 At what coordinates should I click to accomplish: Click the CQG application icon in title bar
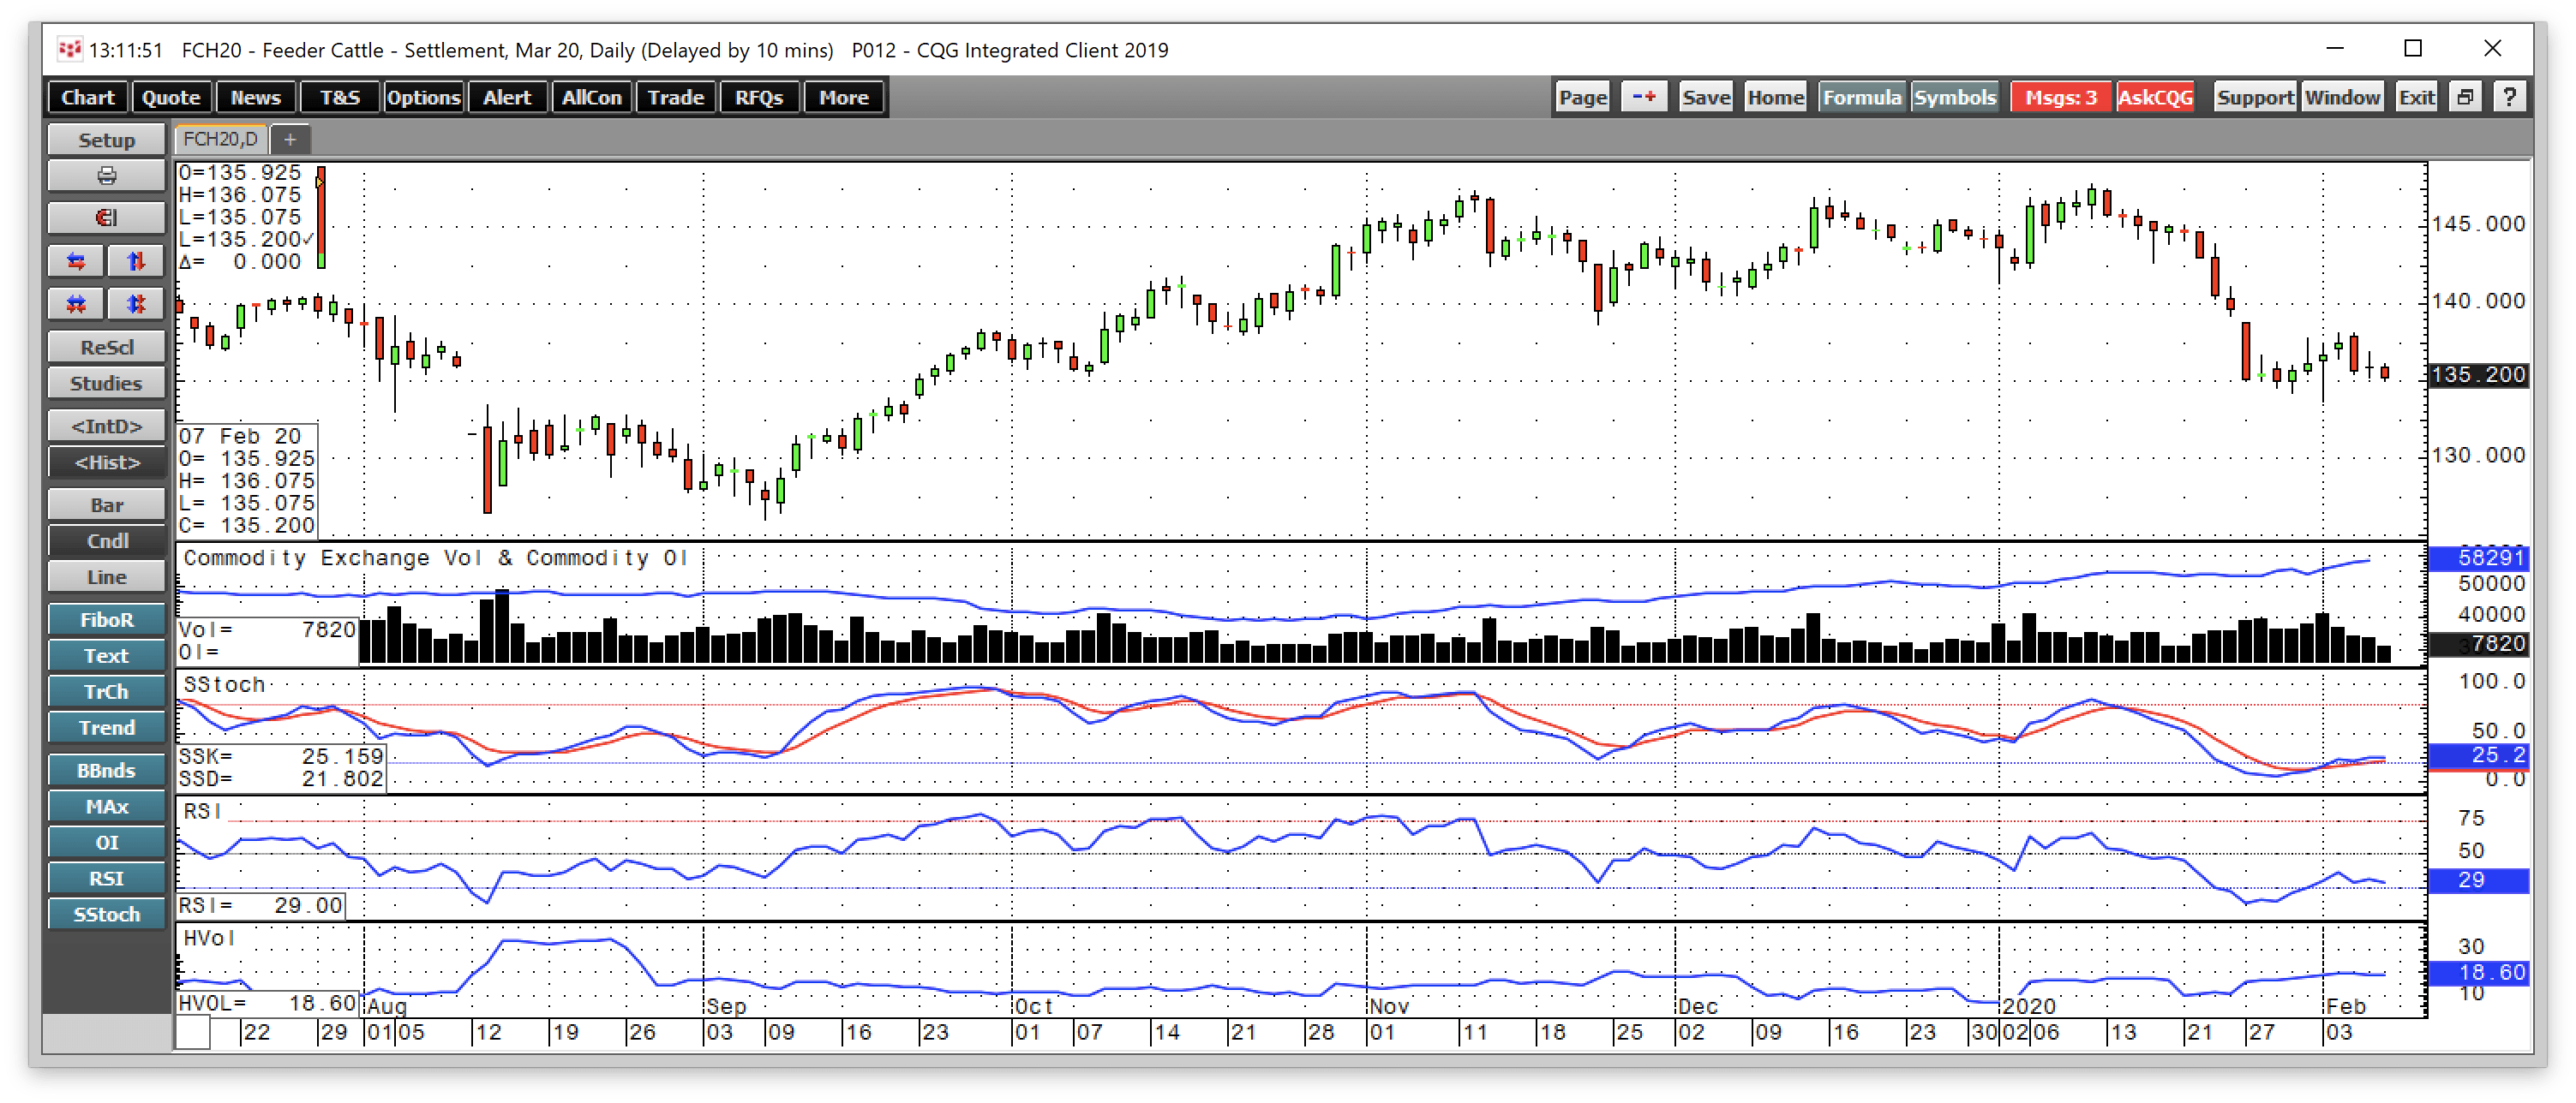pyautogui.click(x=69, y=49)
